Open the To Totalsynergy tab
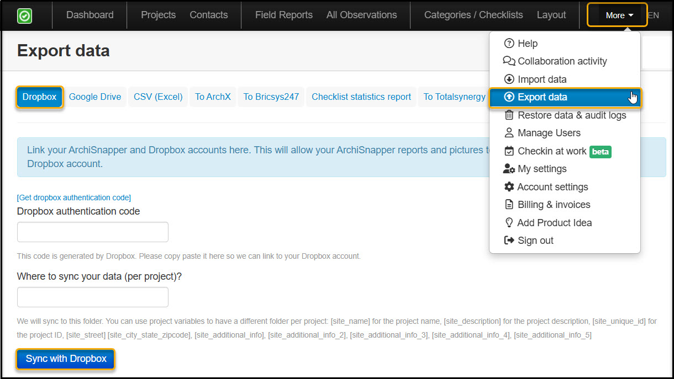 [454, 97]
